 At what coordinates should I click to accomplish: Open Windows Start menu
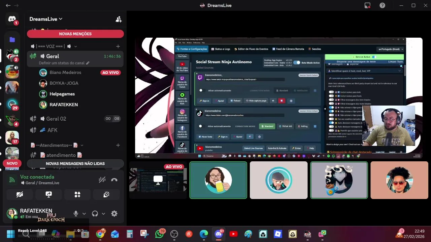coord(11,234)
